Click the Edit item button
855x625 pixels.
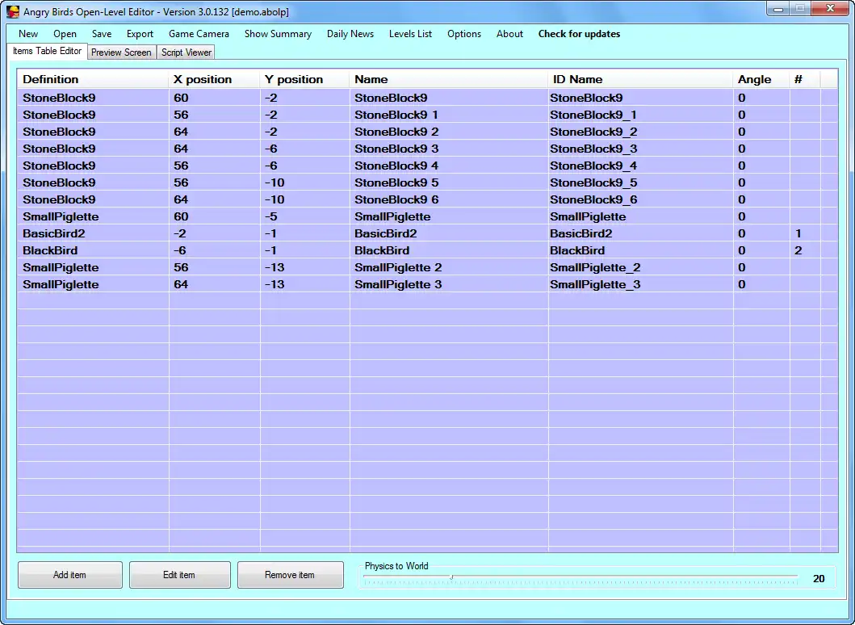(179, 575)
